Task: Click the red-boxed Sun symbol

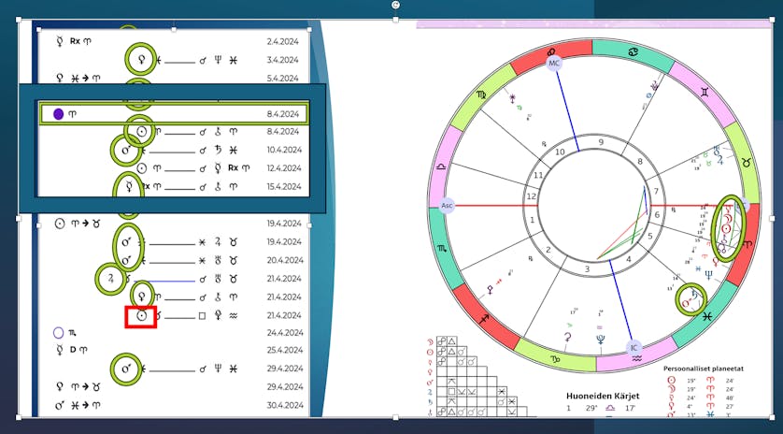Action: (141, 316)
